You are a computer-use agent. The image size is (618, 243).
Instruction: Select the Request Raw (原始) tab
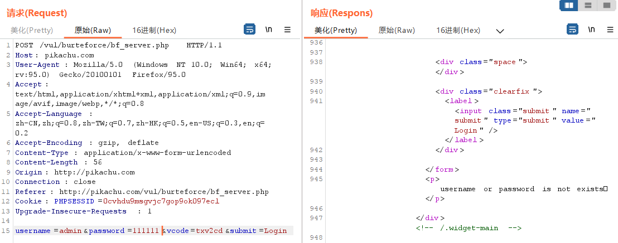pos(93,30)
